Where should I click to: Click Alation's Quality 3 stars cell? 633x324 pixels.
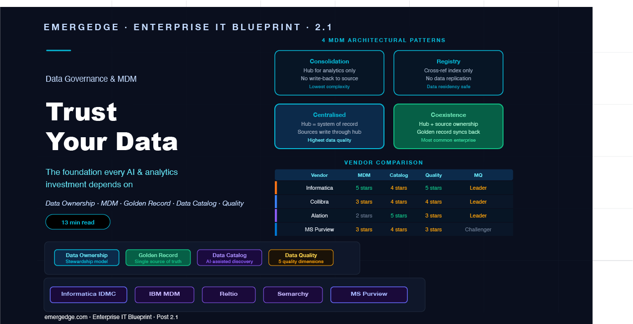click(434, 216)
